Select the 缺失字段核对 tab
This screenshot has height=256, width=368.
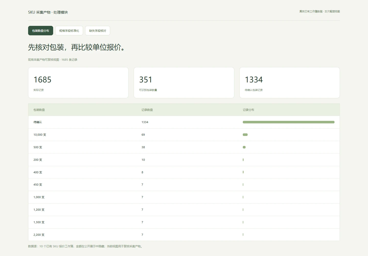coord(98,31)
